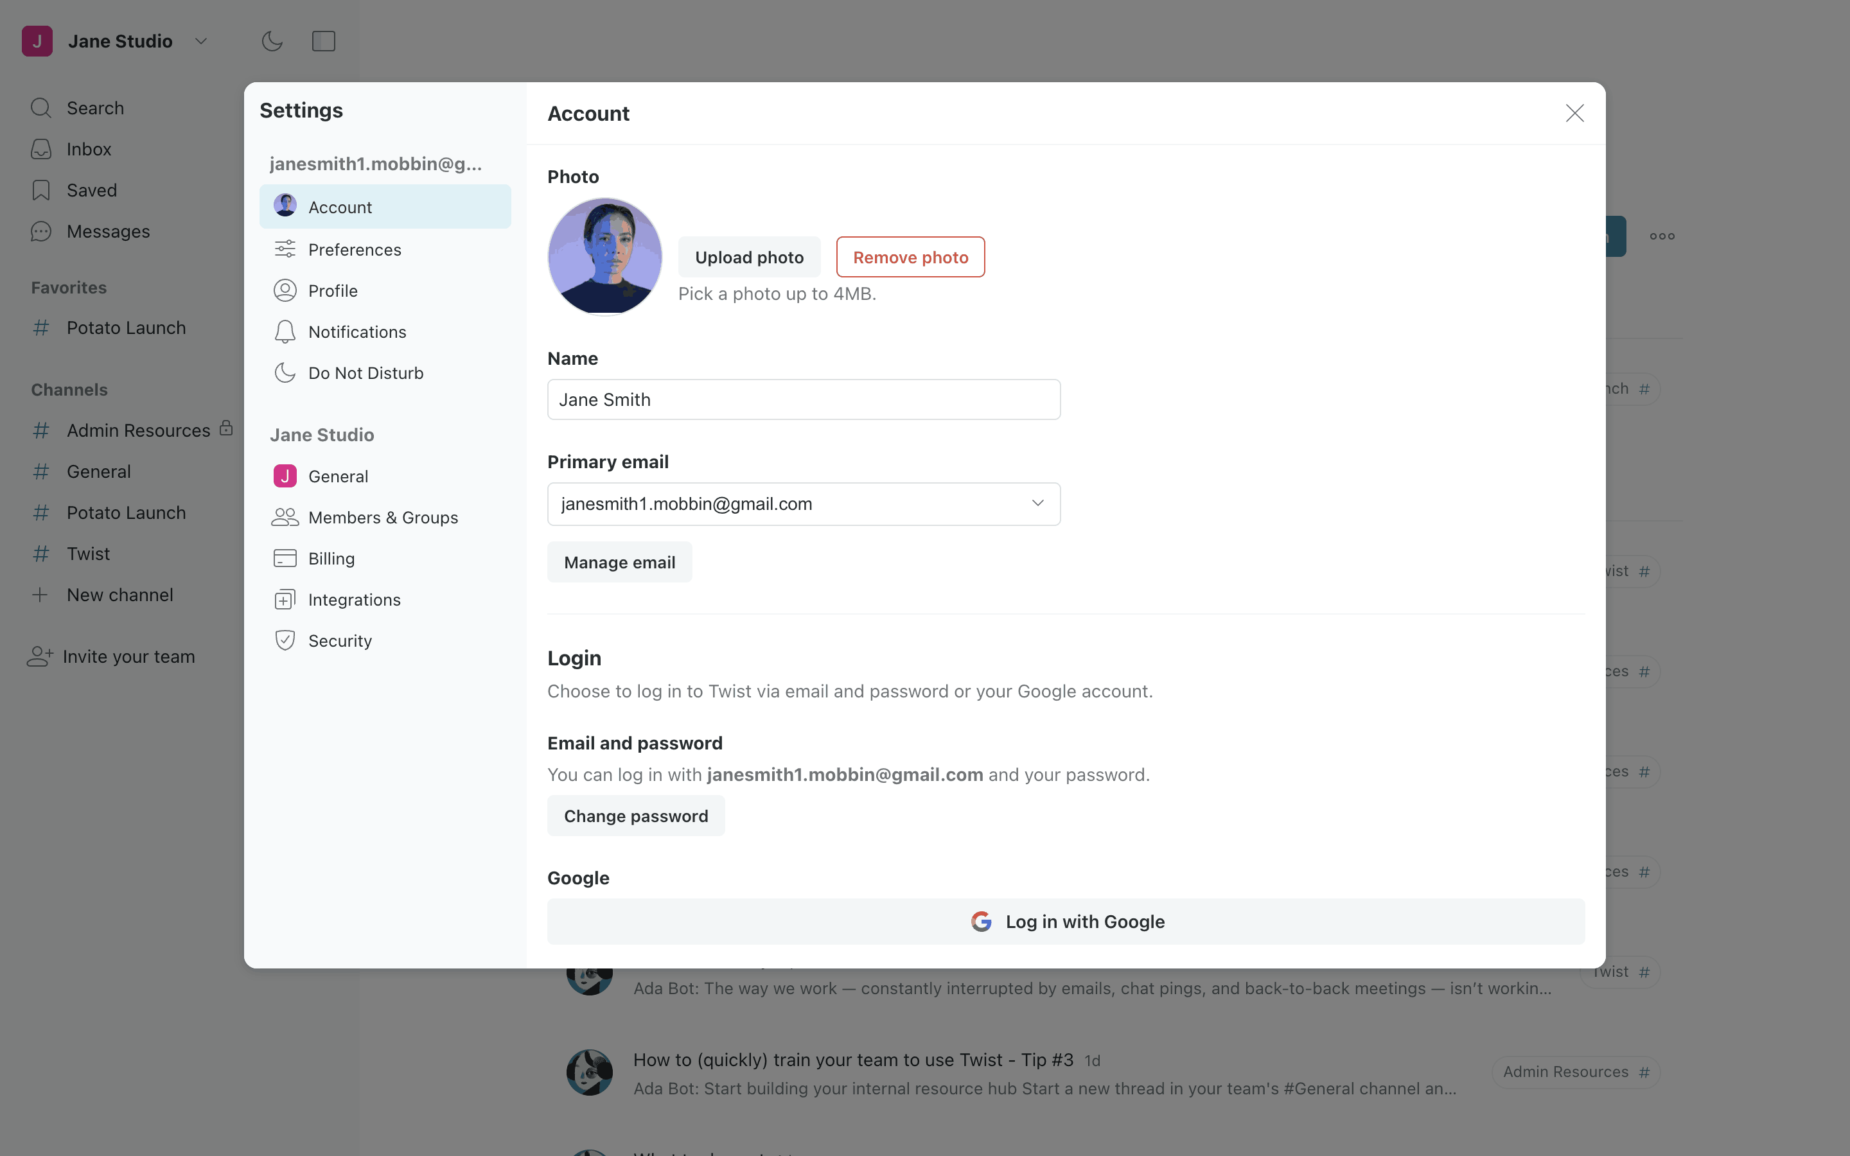Click the Change password button
1850x1156 pixels.
[x=635, y=816]
